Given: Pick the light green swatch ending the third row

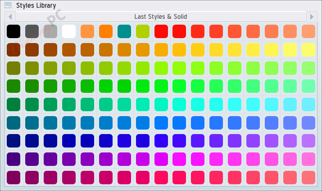Looking at the screenshot, I should tap(308, 68).
